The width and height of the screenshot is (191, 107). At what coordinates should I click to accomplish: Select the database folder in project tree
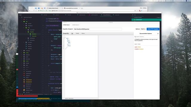tap(28, 55)
